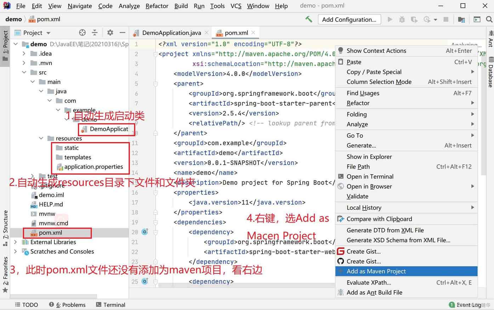
Task: Collapse the main folder
Action: (33, 82)
